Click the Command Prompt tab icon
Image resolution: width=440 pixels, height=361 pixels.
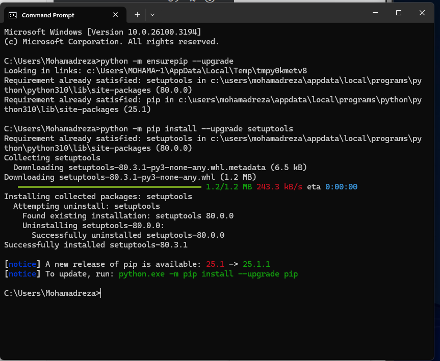(x=14, y=15)
